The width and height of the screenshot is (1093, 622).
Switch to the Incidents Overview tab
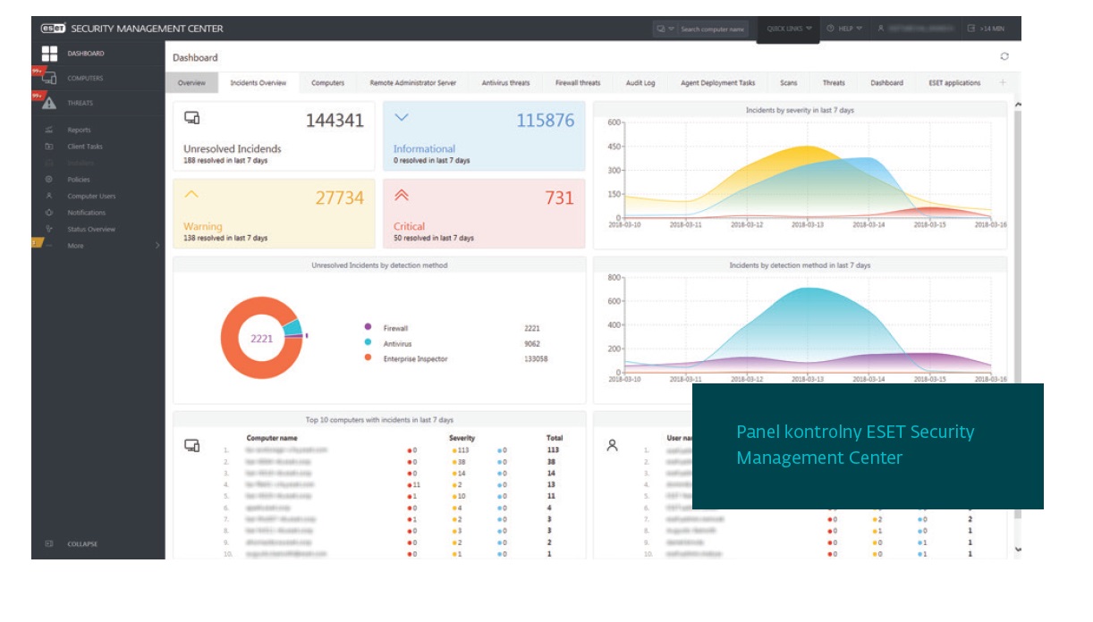pos(258,82)
